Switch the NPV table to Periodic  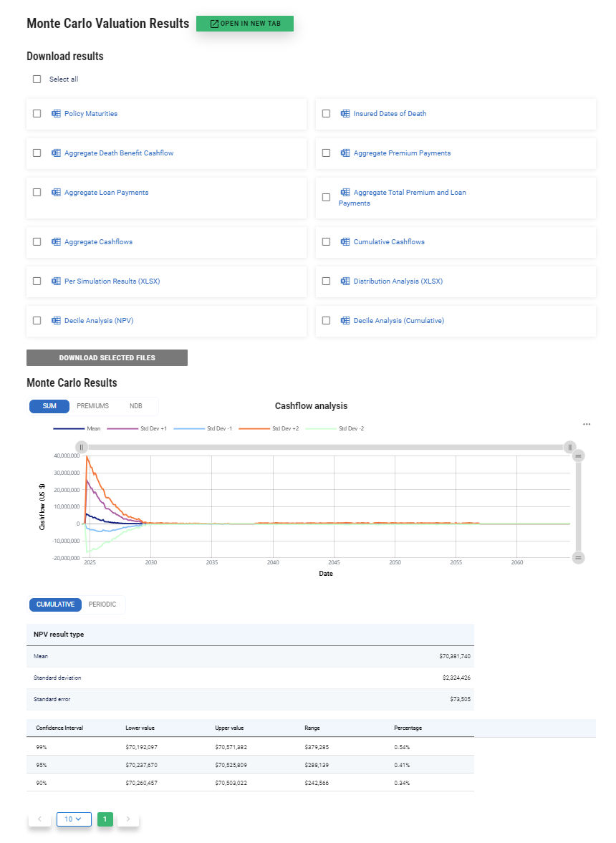(102, 604)
